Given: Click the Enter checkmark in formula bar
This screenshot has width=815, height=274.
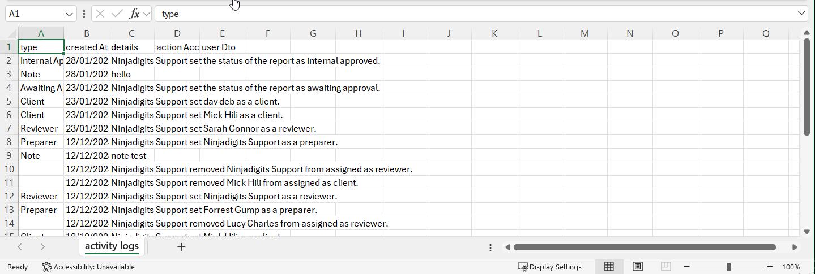Looking at the screenshot, I should pyautogui.click(x=117, y=14).
